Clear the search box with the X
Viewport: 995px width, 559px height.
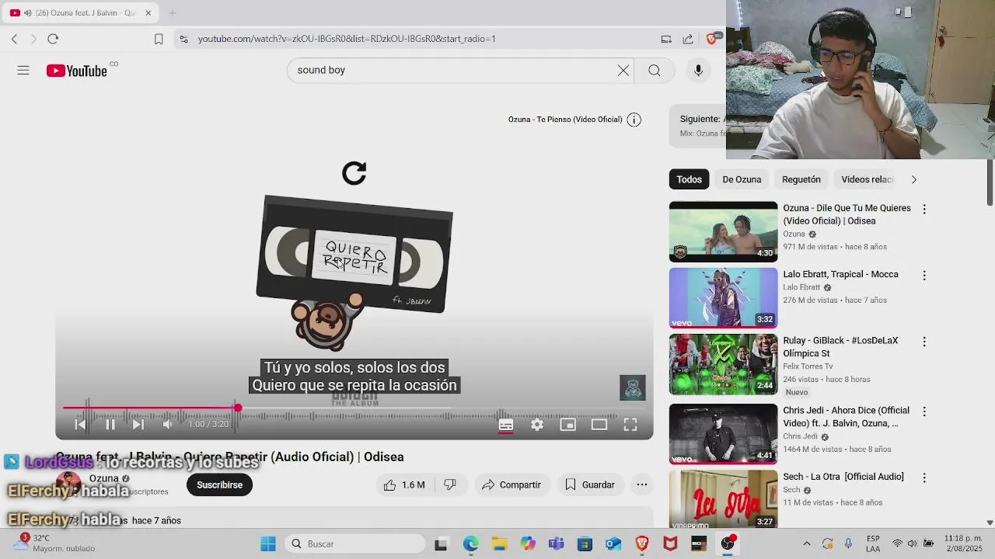(623, 71)
